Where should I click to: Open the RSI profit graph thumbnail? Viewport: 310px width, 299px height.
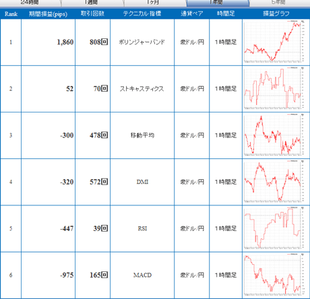point(274,228)
